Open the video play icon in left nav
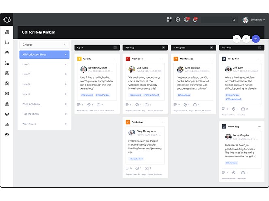 (x=7, y=94)
